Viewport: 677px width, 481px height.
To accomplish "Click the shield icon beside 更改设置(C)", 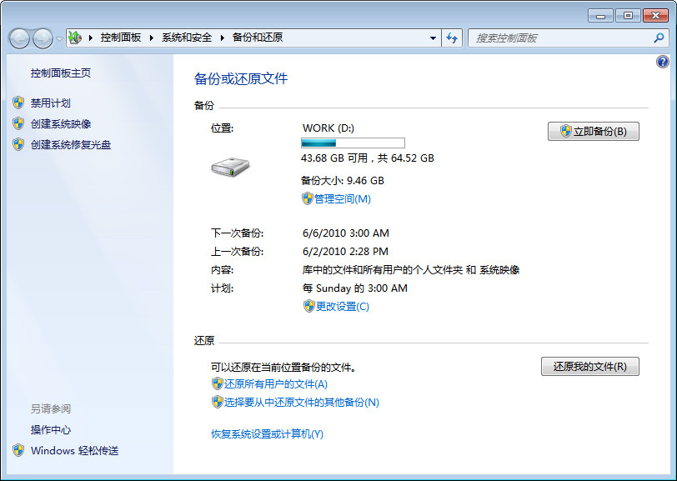I will [308, 306].
